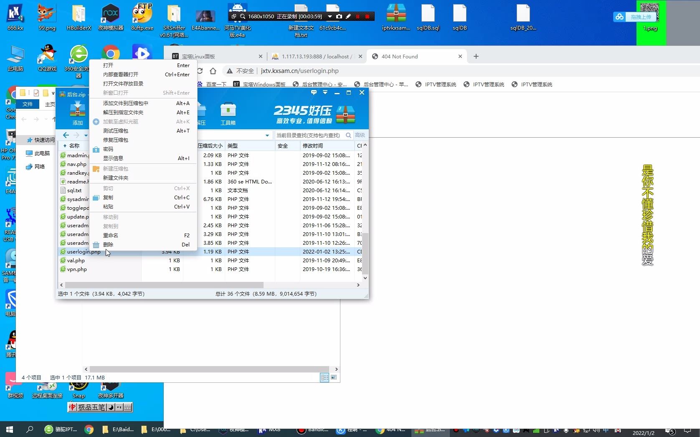The width and height of the screenshot is (700, 437).
Task: Click the camera screenshot icon in the recording bar
Action: (x=339, y=17)
